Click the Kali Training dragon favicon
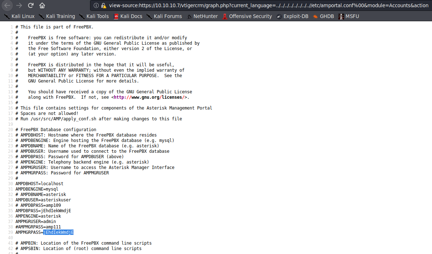 [41, 17]
